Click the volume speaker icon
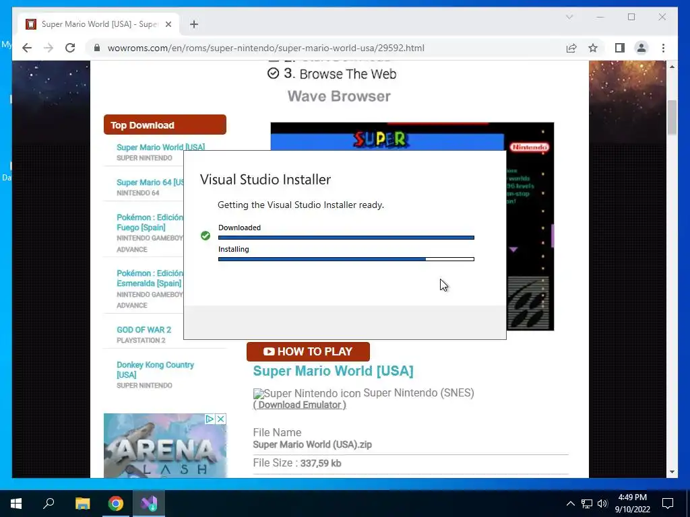 click(x=602, y=504)
